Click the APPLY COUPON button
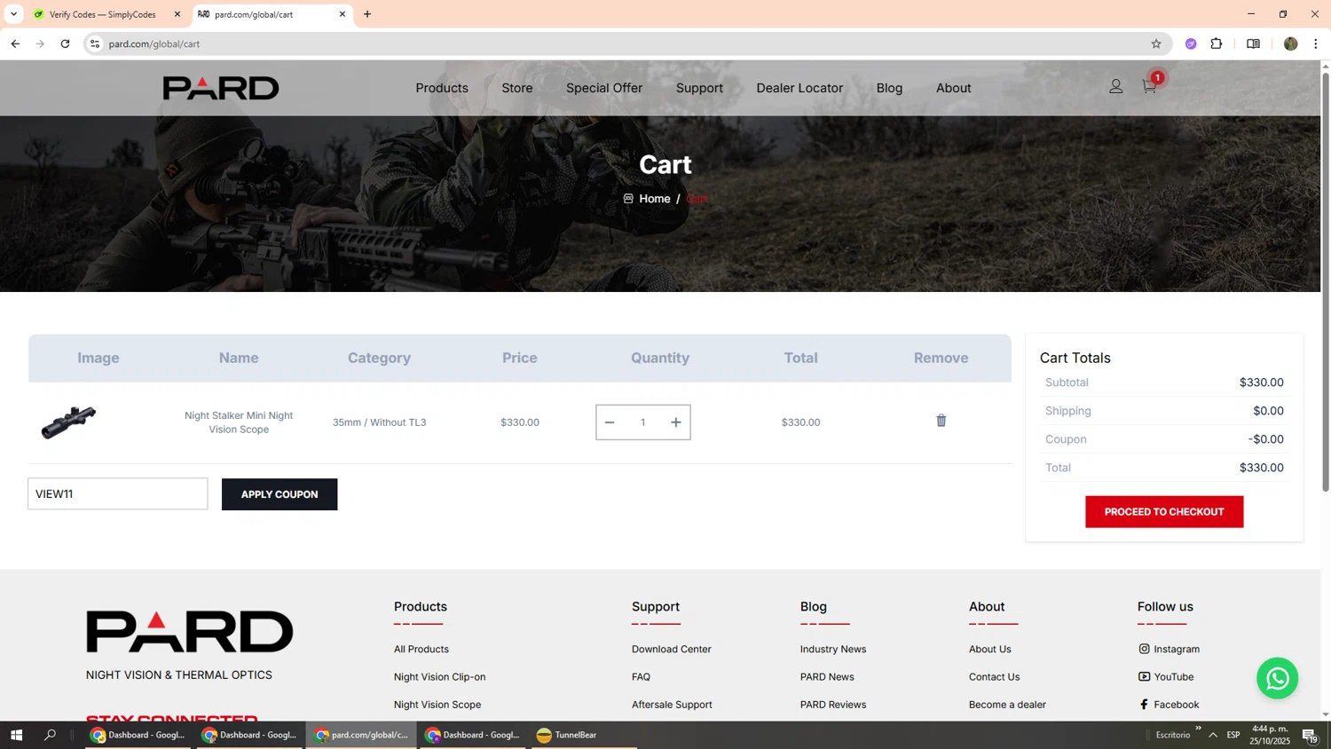 (280, 494)
